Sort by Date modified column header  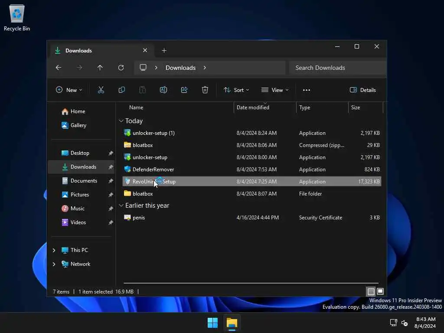(265, 108)
